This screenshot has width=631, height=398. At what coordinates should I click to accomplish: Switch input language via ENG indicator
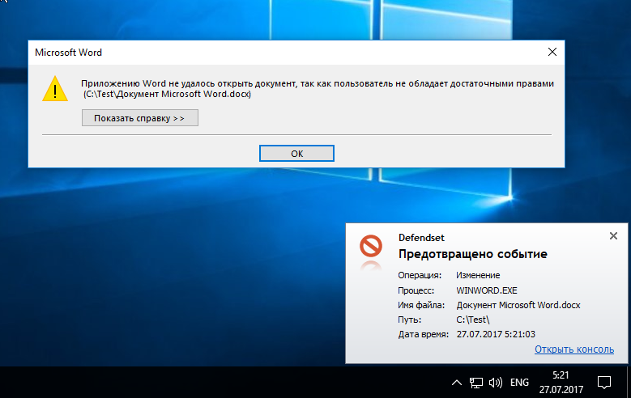(519, 383)
